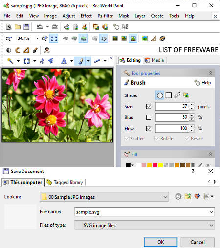
Task: Select the Brush tool in toolbar
Action: pos(81,61)
